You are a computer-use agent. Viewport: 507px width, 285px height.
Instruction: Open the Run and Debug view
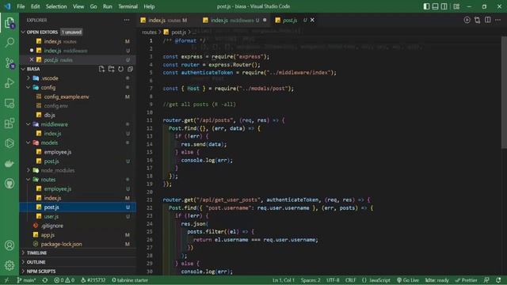[x=10, y=83]
